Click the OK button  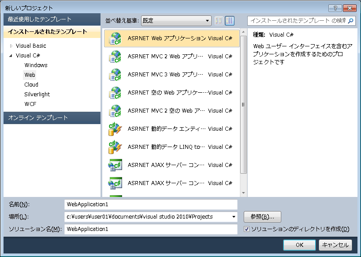(299, 245)
